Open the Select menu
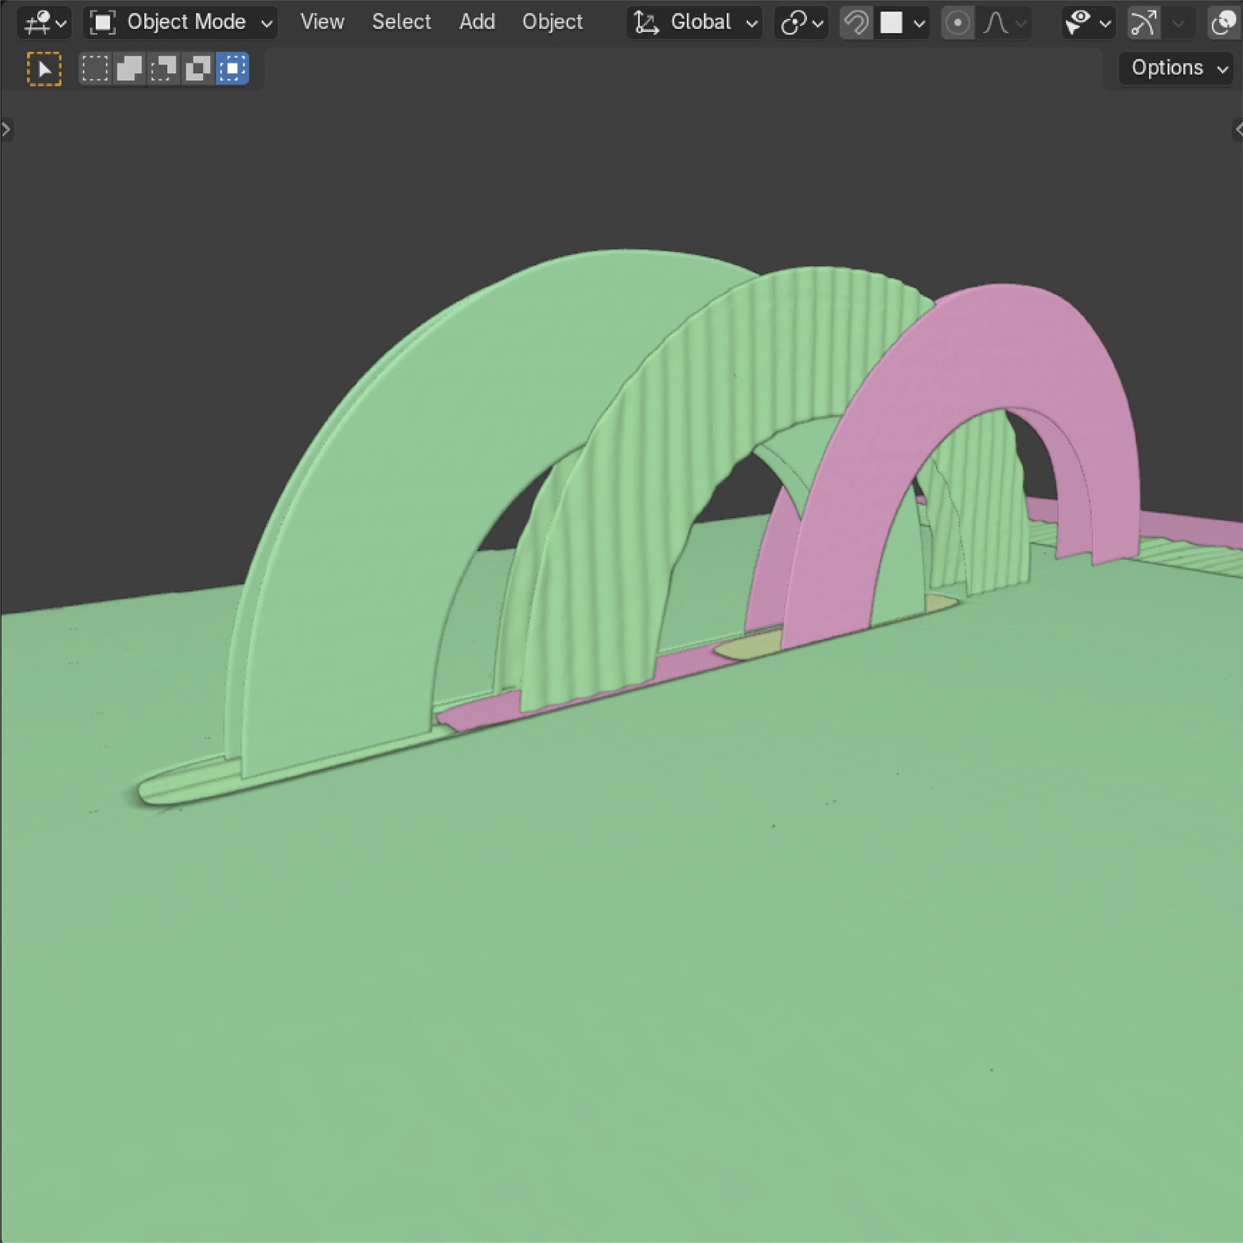Screen dimensions: 1243x1243 pyautogui.click(x=401, y=23)
